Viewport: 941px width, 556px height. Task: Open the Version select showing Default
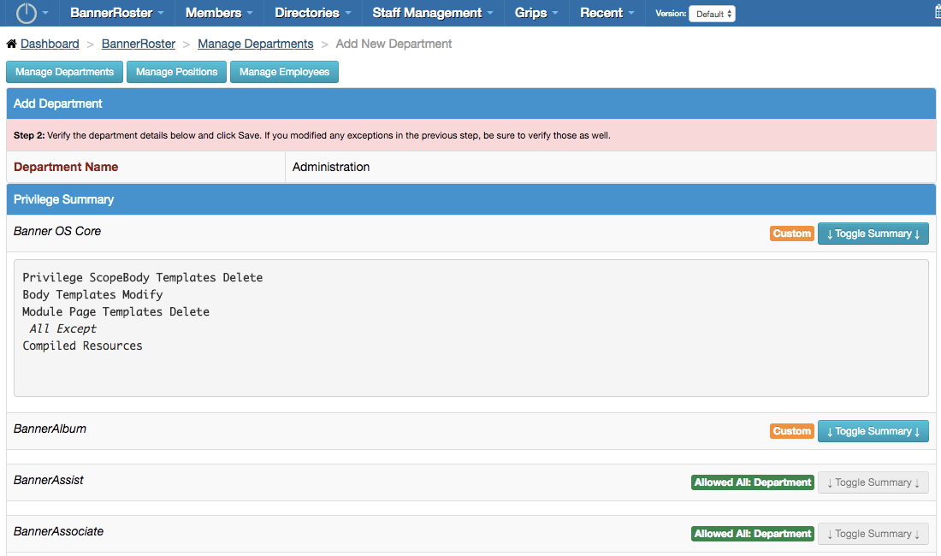713,14
